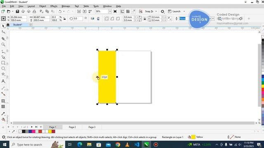Expand the Open folder dropdown arrow
This screenshot has width=264, height=148.
(12, 12)
